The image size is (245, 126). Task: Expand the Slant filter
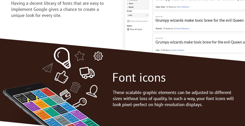pos(130,4)
